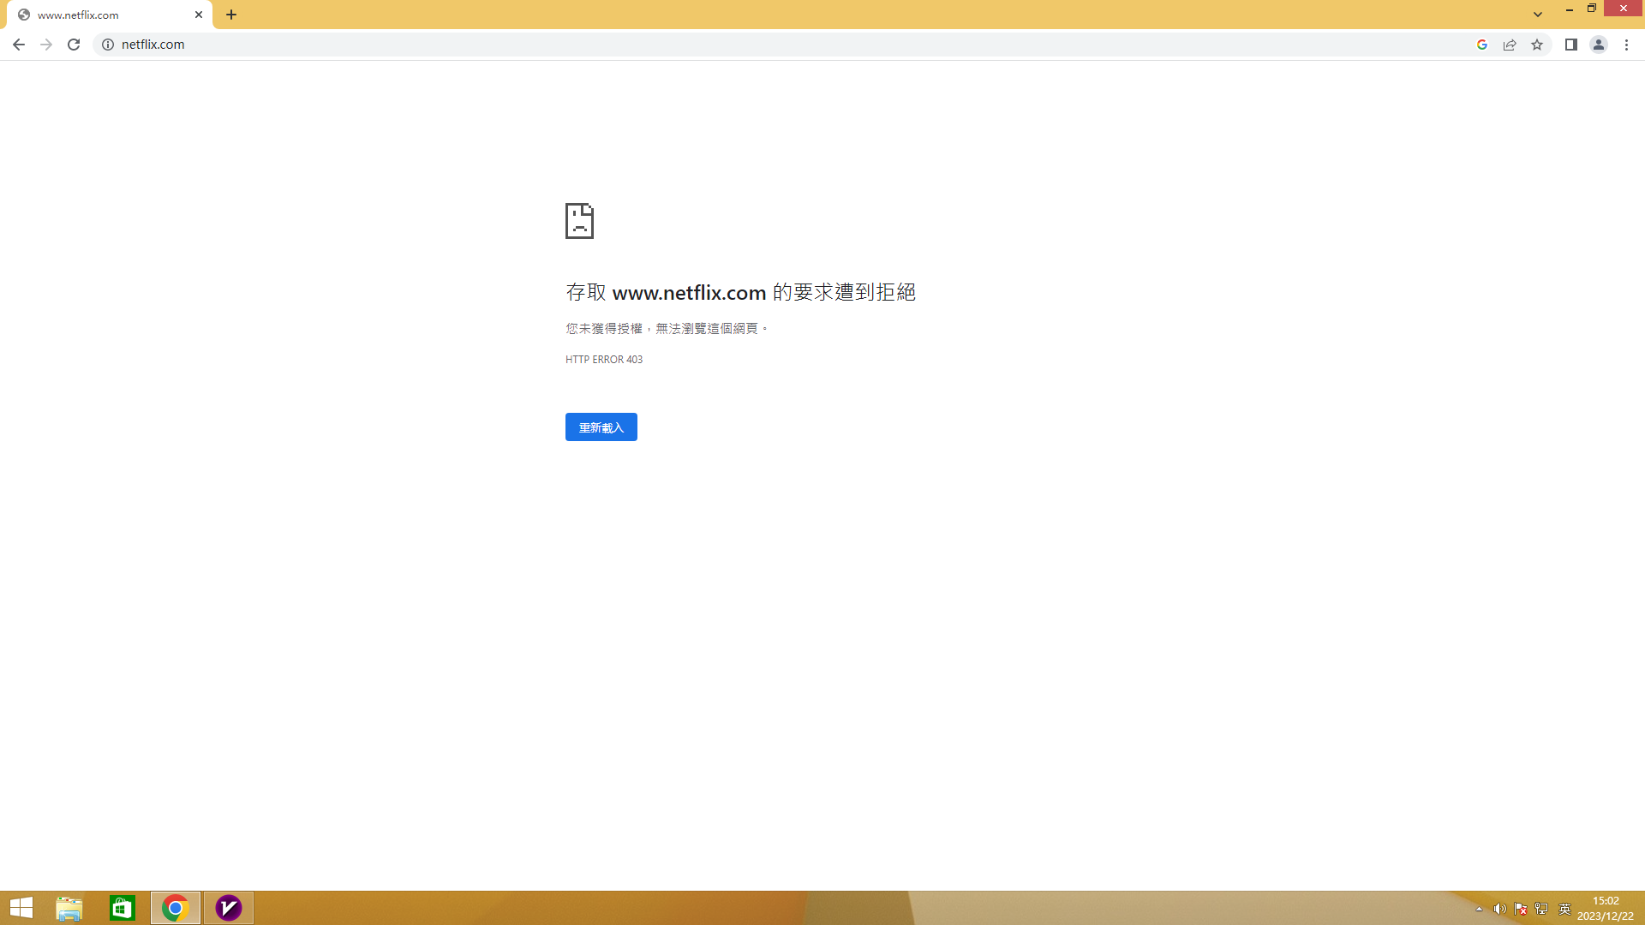1645x925 pixels.
Task: Open the browser side panel icon
Action: (1571, 45)
